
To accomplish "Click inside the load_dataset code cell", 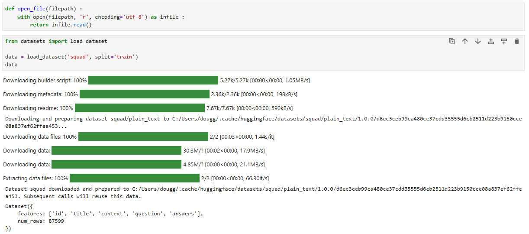I will tap(263, 52).
